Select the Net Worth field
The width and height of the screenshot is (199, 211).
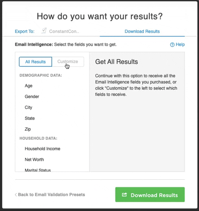pyautogui.click(x=34, y=160)
